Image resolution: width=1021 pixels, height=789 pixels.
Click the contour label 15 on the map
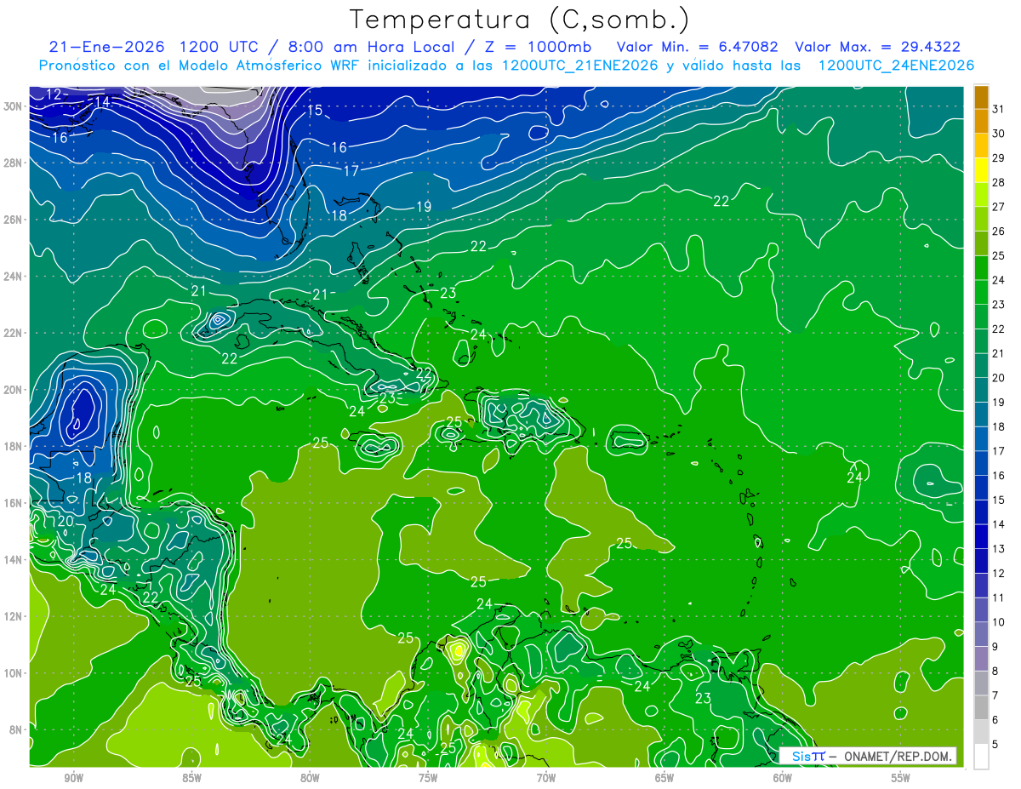315,110
